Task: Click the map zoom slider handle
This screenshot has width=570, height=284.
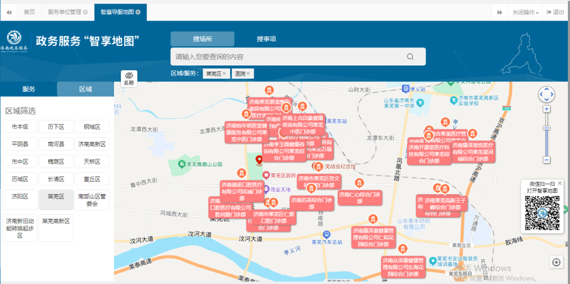Action: click(x=546, y=128)
